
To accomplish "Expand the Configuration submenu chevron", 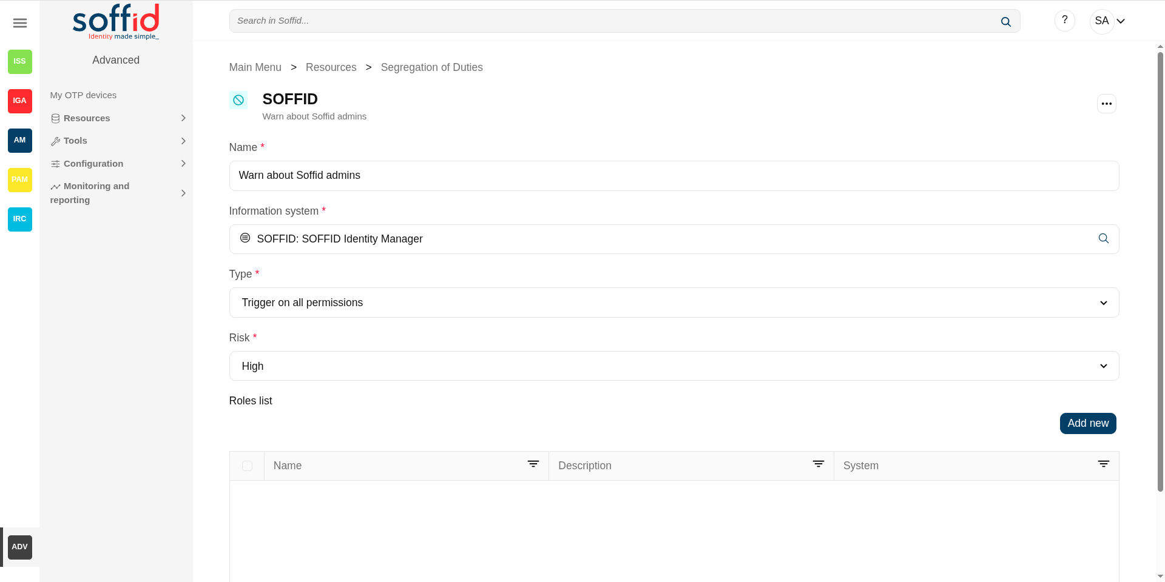I will (183, 164).
